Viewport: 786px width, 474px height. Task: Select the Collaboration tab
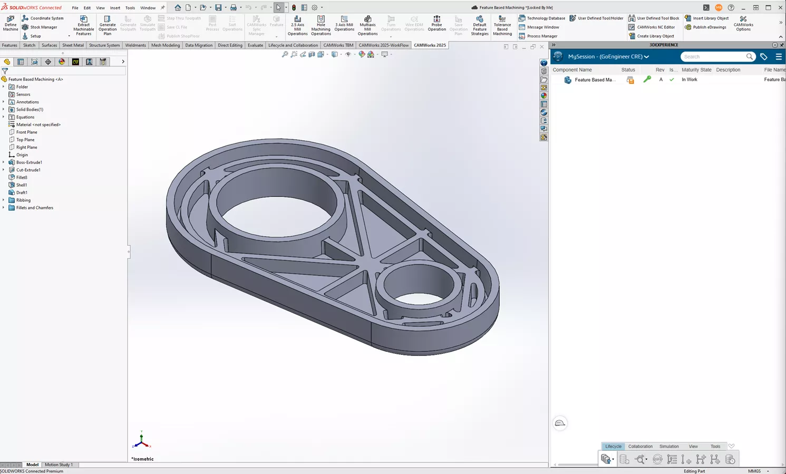point(640,446)
